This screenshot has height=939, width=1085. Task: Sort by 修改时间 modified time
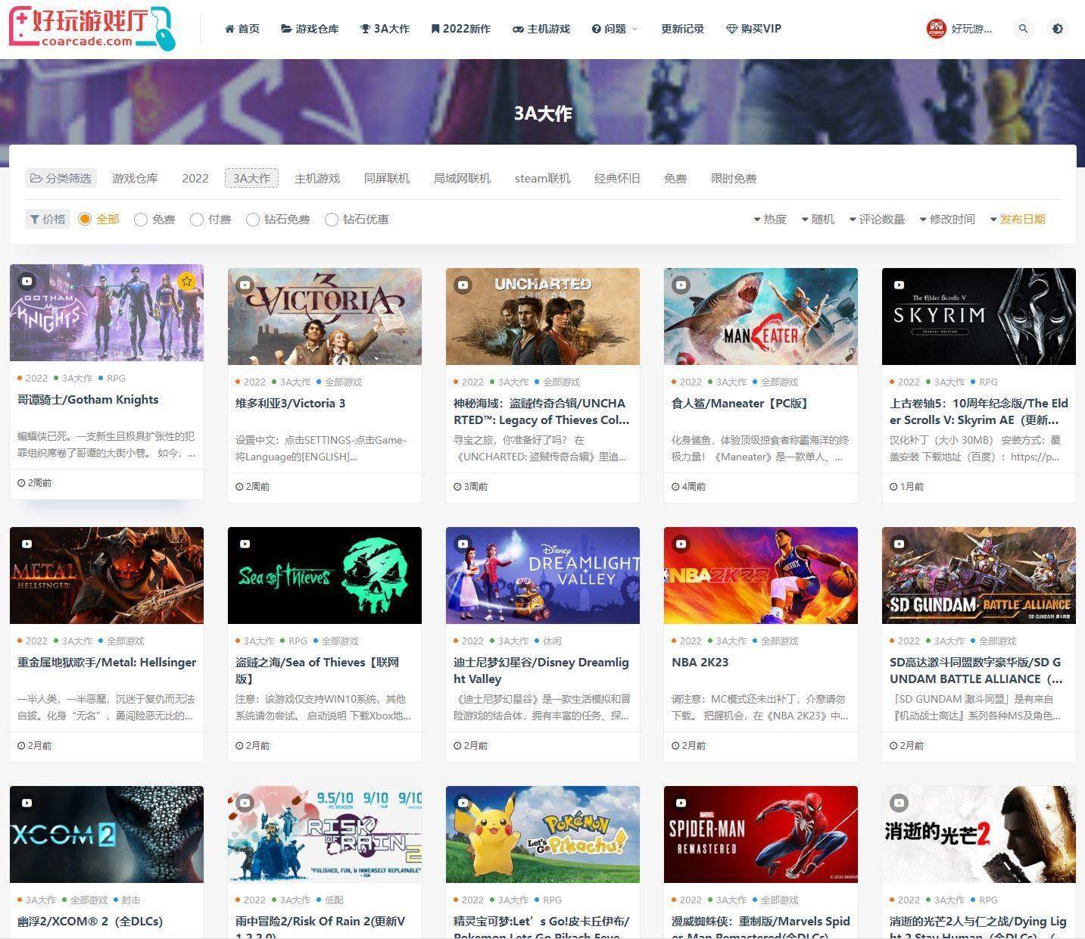point(946,219)
